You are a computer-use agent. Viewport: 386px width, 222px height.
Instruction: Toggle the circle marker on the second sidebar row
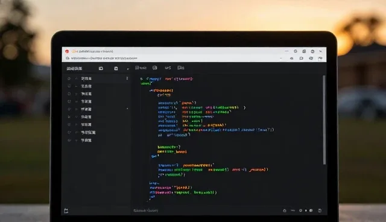(69, 86)
